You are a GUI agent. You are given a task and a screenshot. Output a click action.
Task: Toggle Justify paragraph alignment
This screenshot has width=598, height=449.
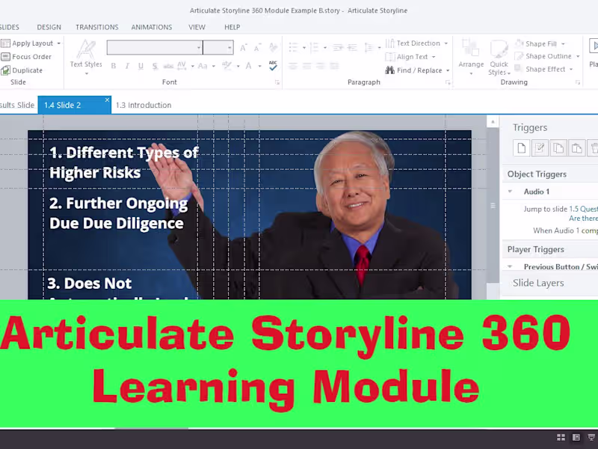click(334, 66)
